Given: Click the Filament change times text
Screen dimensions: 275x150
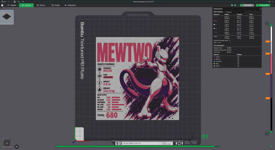Looking at the screenshot, I should point(222,40).
